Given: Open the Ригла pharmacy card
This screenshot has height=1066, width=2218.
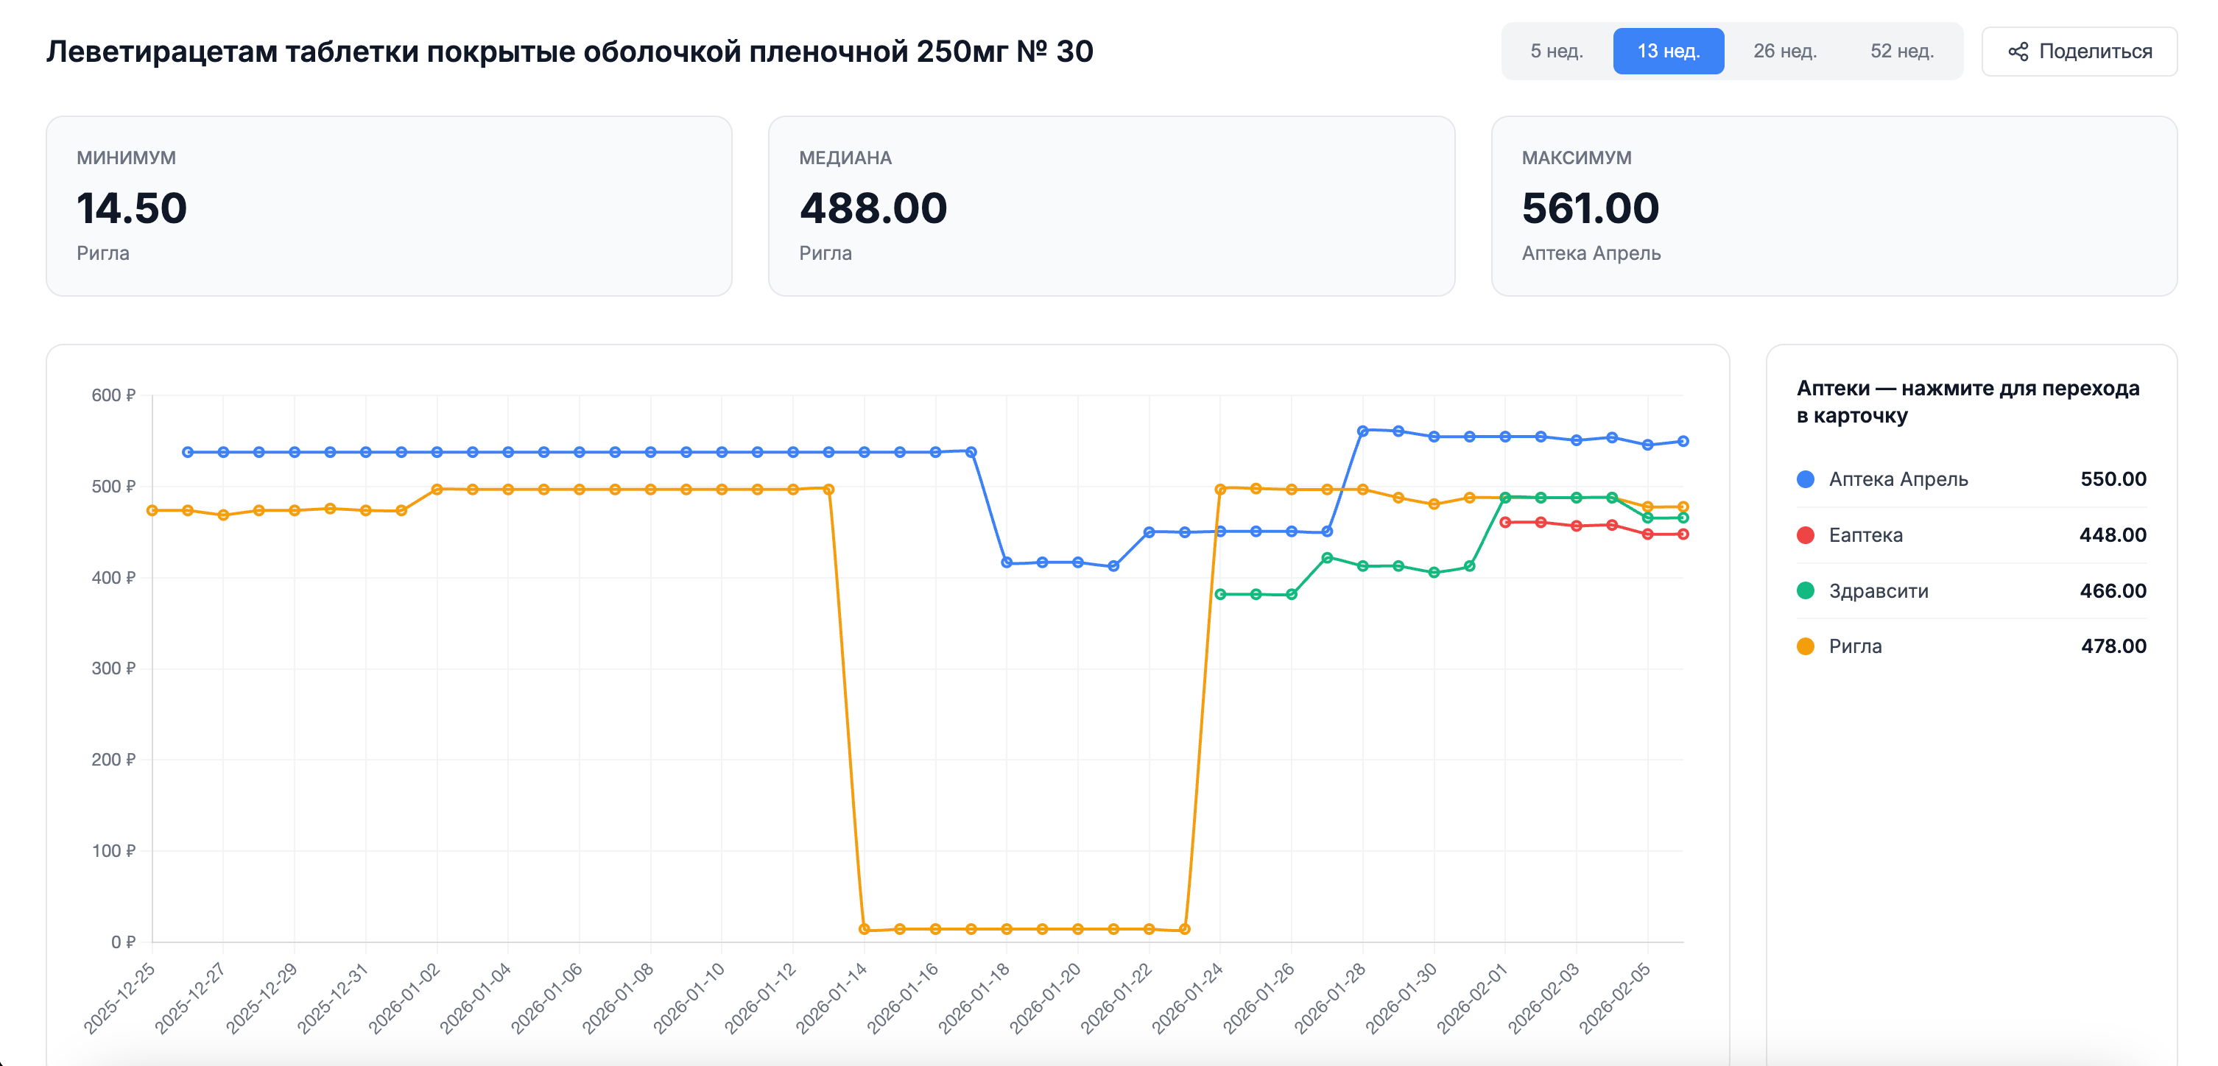Looking at the screenshot, I should coord(1855,646).
